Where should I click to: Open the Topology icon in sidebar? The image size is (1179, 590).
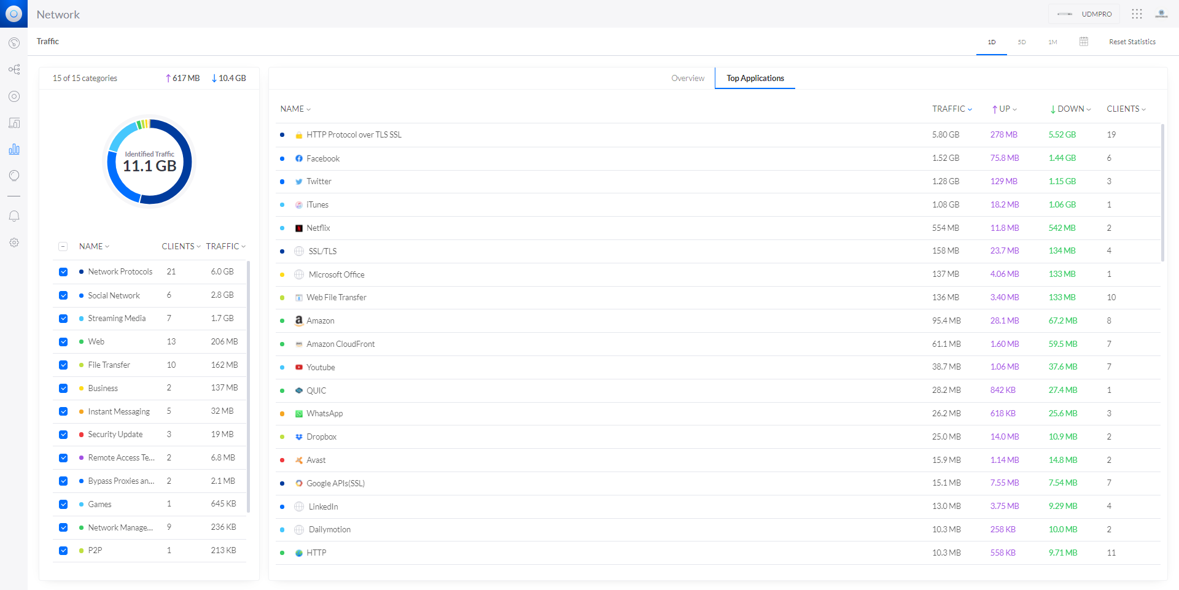[x=14, y=69]
